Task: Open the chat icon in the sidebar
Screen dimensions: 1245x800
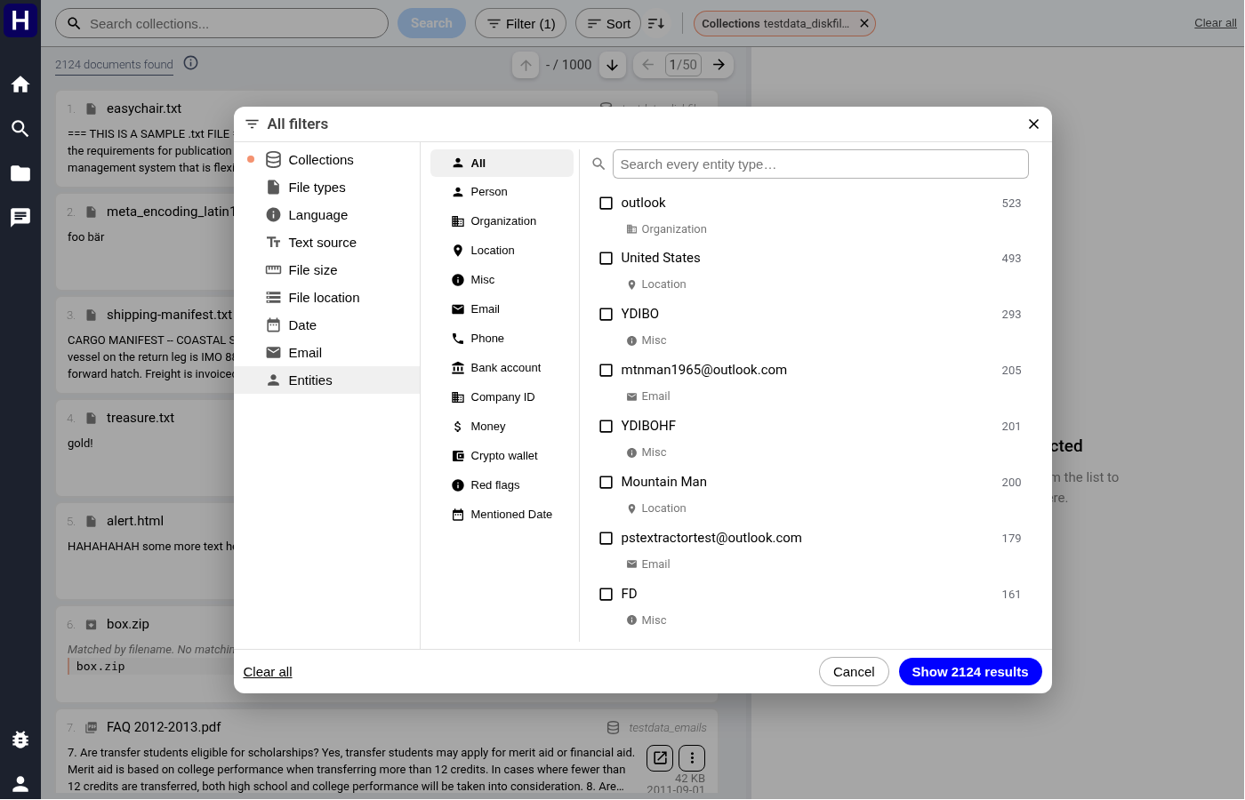Action: tap(20, 218)
